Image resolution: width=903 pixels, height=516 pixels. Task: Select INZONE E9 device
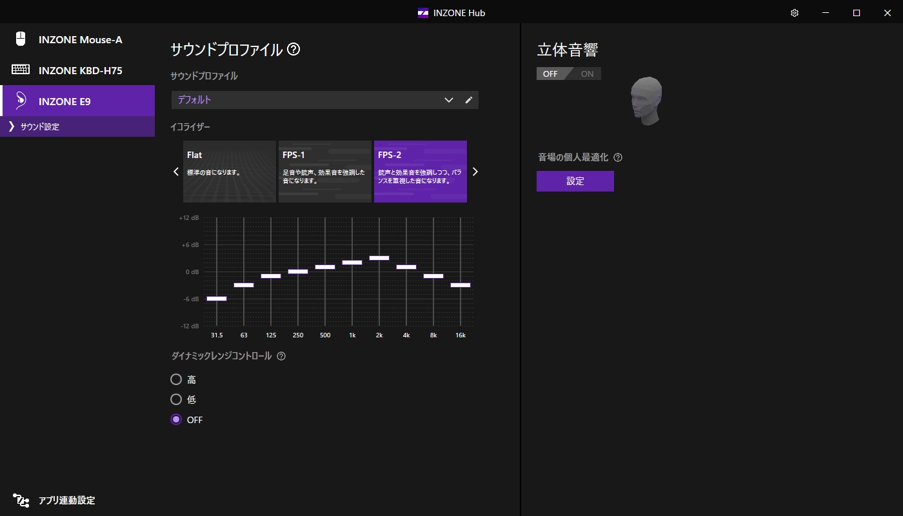(77, 101)
